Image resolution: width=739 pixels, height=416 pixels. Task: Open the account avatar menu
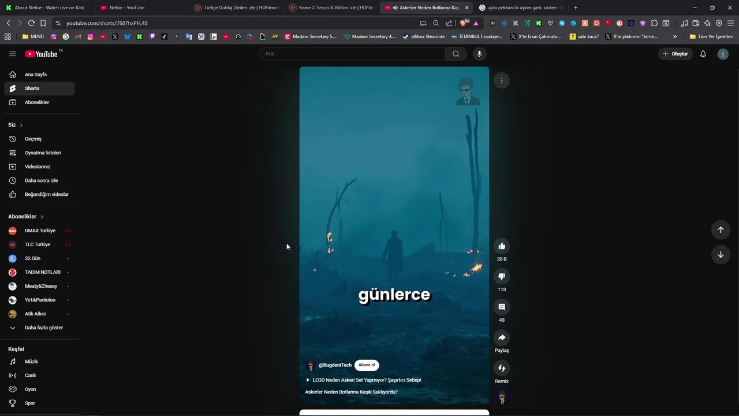coord(723,54)
